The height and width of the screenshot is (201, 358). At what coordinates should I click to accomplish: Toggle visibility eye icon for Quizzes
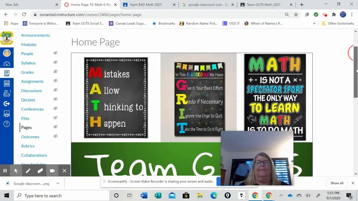pos(55,99)
